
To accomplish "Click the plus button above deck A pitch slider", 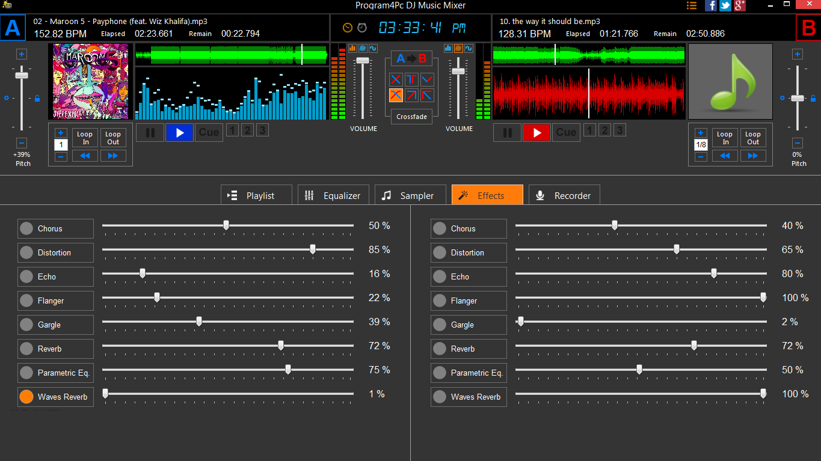I will (22, 54).
